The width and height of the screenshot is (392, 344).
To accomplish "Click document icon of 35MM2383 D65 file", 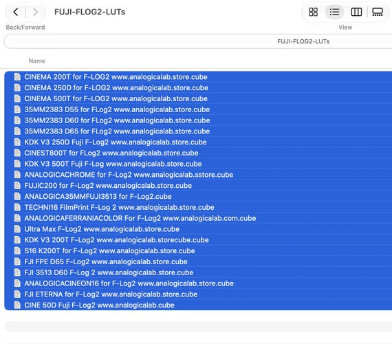I will click(17, 131).
